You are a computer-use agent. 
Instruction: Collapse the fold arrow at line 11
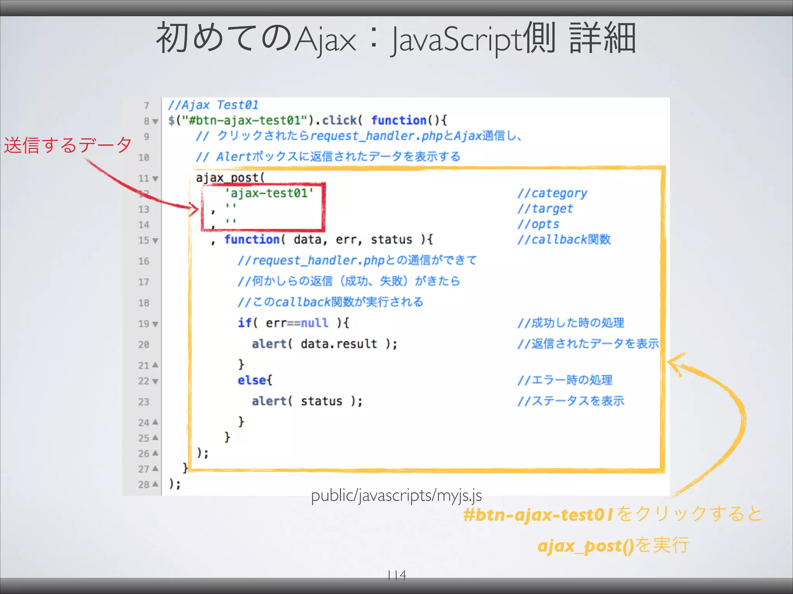pos(155,179)
